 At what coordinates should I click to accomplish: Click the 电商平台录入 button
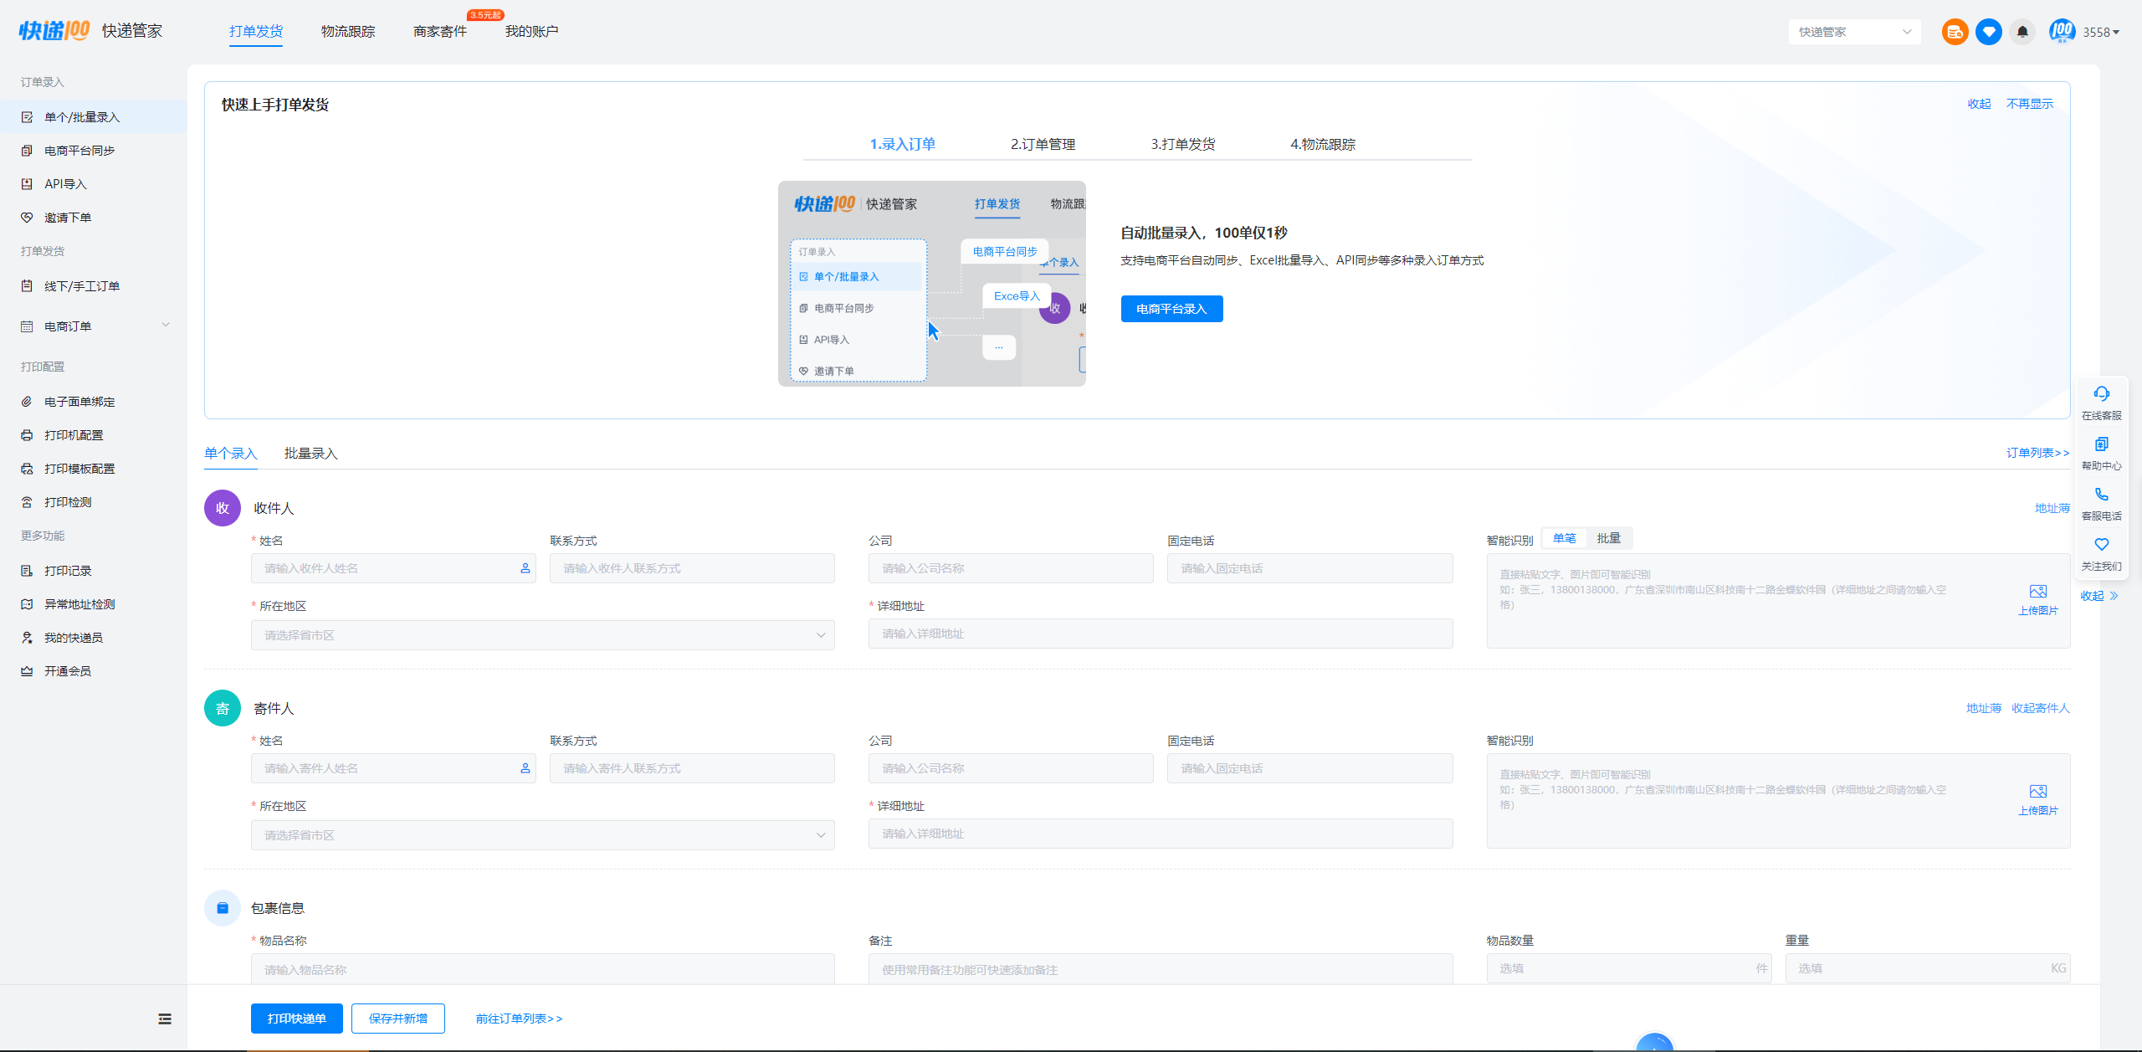pyautogui.click(x=1171, y=309)
